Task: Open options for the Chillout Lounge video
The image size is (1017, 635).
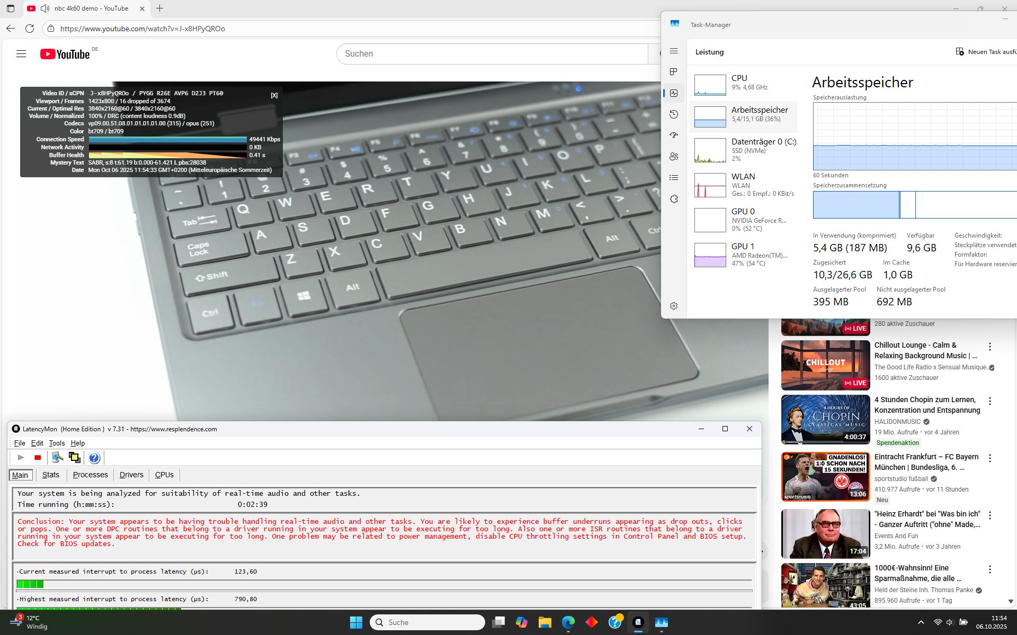Action: [x=989, y=347]
